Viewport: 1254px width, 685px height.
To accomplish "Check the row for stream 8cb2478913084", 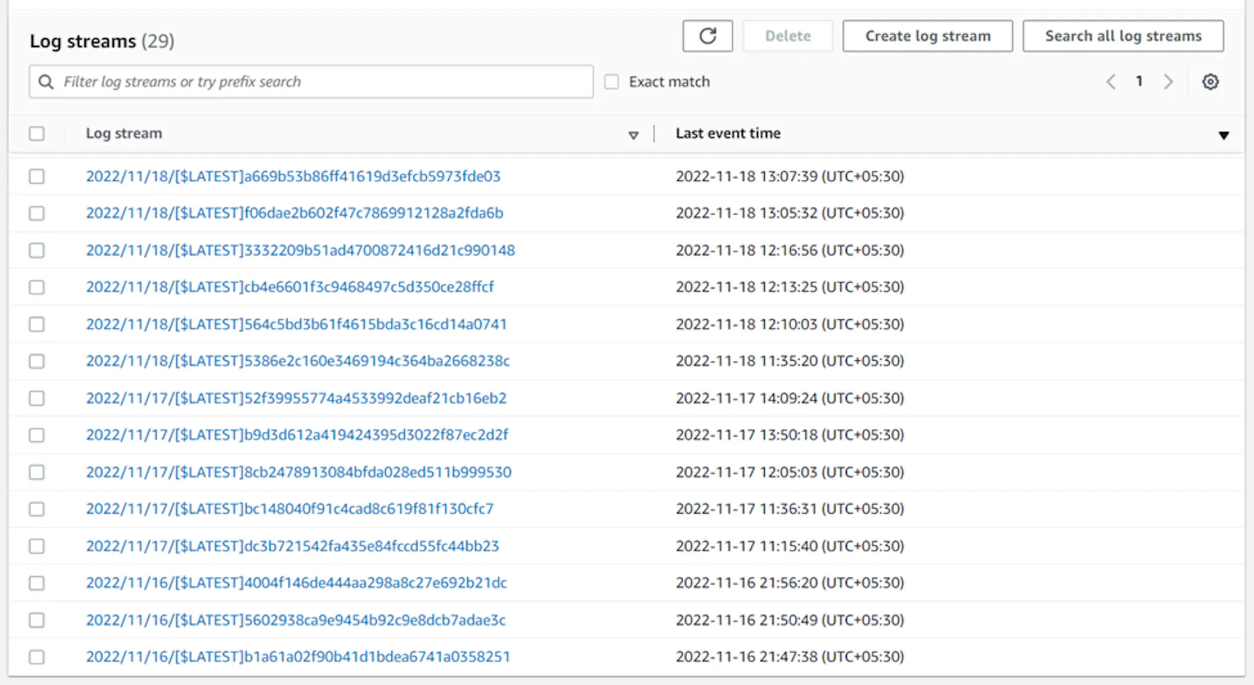I will pyautogui.click(x=37, y=472).
